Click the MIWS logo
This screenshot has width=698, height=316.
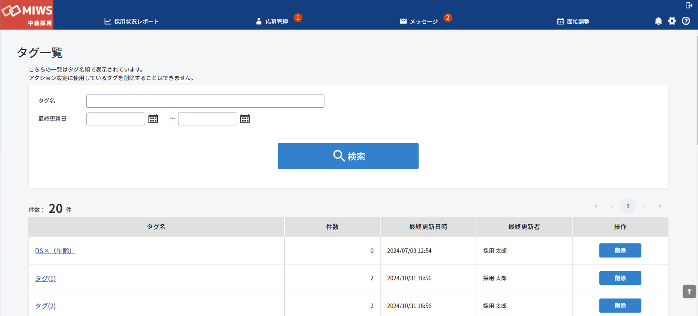tap(27, 15)
